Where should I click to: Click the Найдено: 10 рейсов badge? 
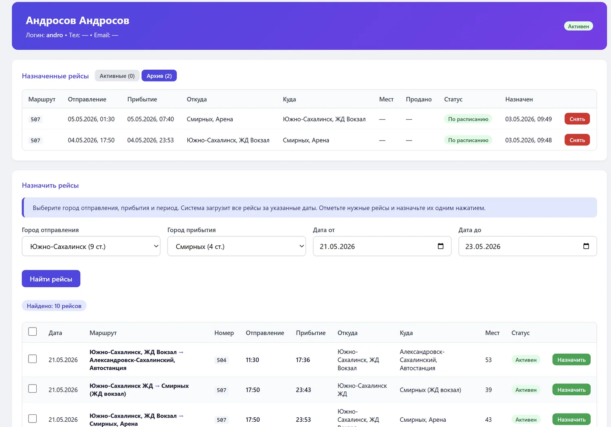pyautogui.click(x=54, y=306)
